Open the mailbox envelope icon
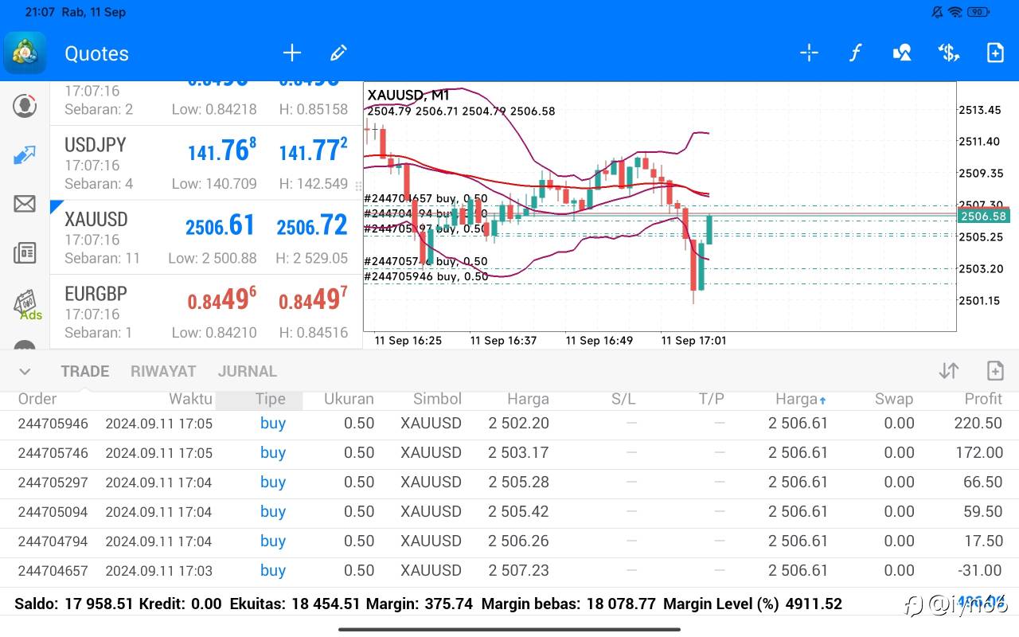This screenshot has width=1019, height=637. click(x=25, y=204)
